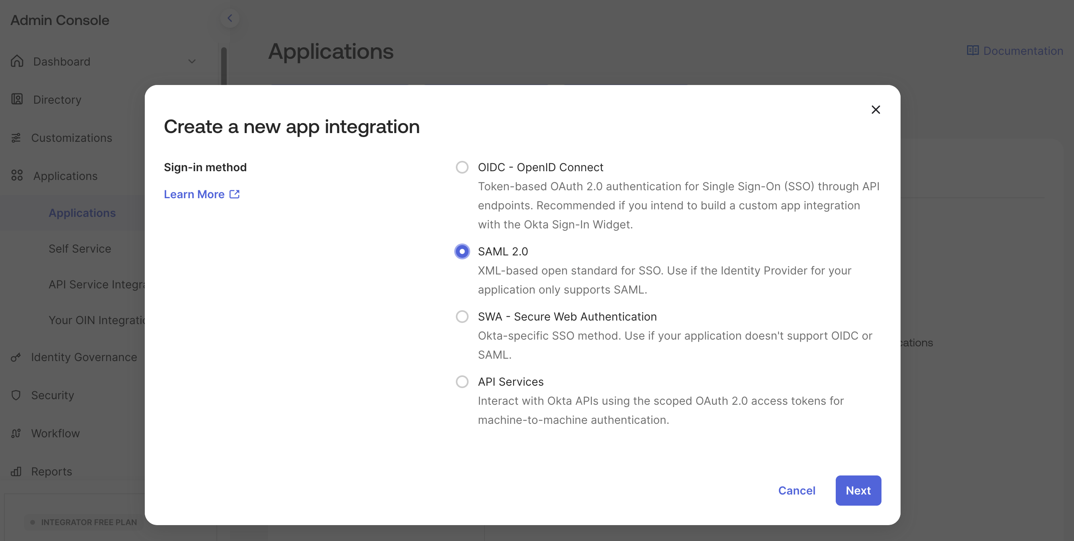Click the Documentation book icon

click(973, 50)
